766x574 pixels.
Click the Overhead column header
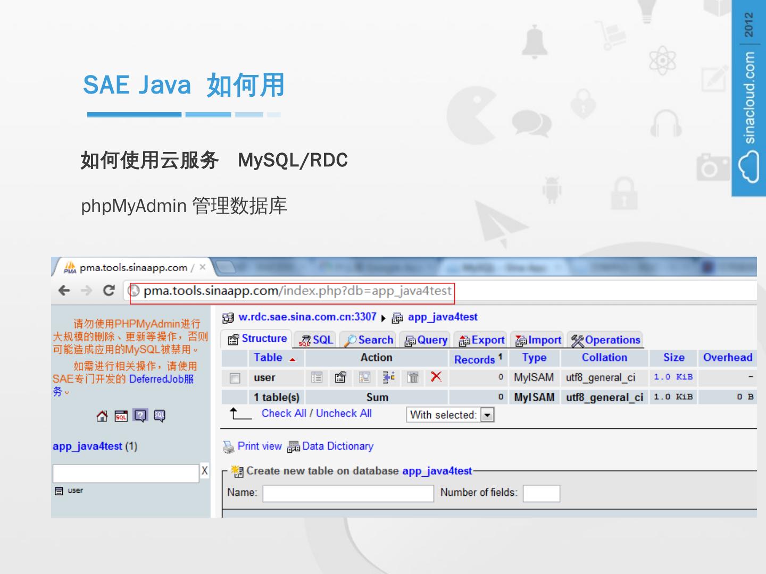728,358
